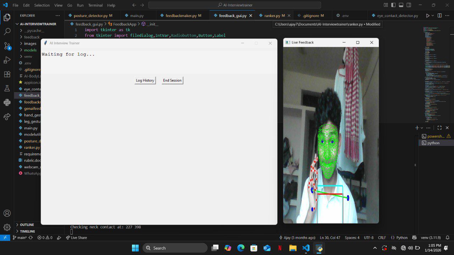Click the Windows Start button
Viewport: 454px width, 255px height.
[135, 248]
